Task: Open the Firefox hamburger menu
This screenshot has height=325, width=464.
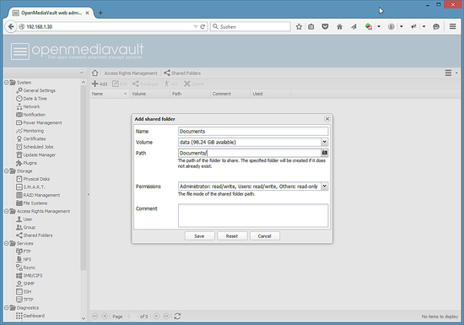Action: (x=452, y=27)
